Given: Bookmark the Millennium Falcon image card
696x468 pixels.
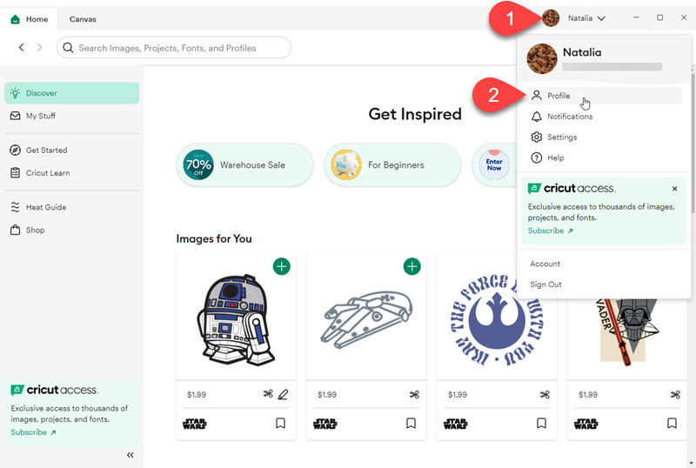Looking at the screenshot, I should click(412, 424).
